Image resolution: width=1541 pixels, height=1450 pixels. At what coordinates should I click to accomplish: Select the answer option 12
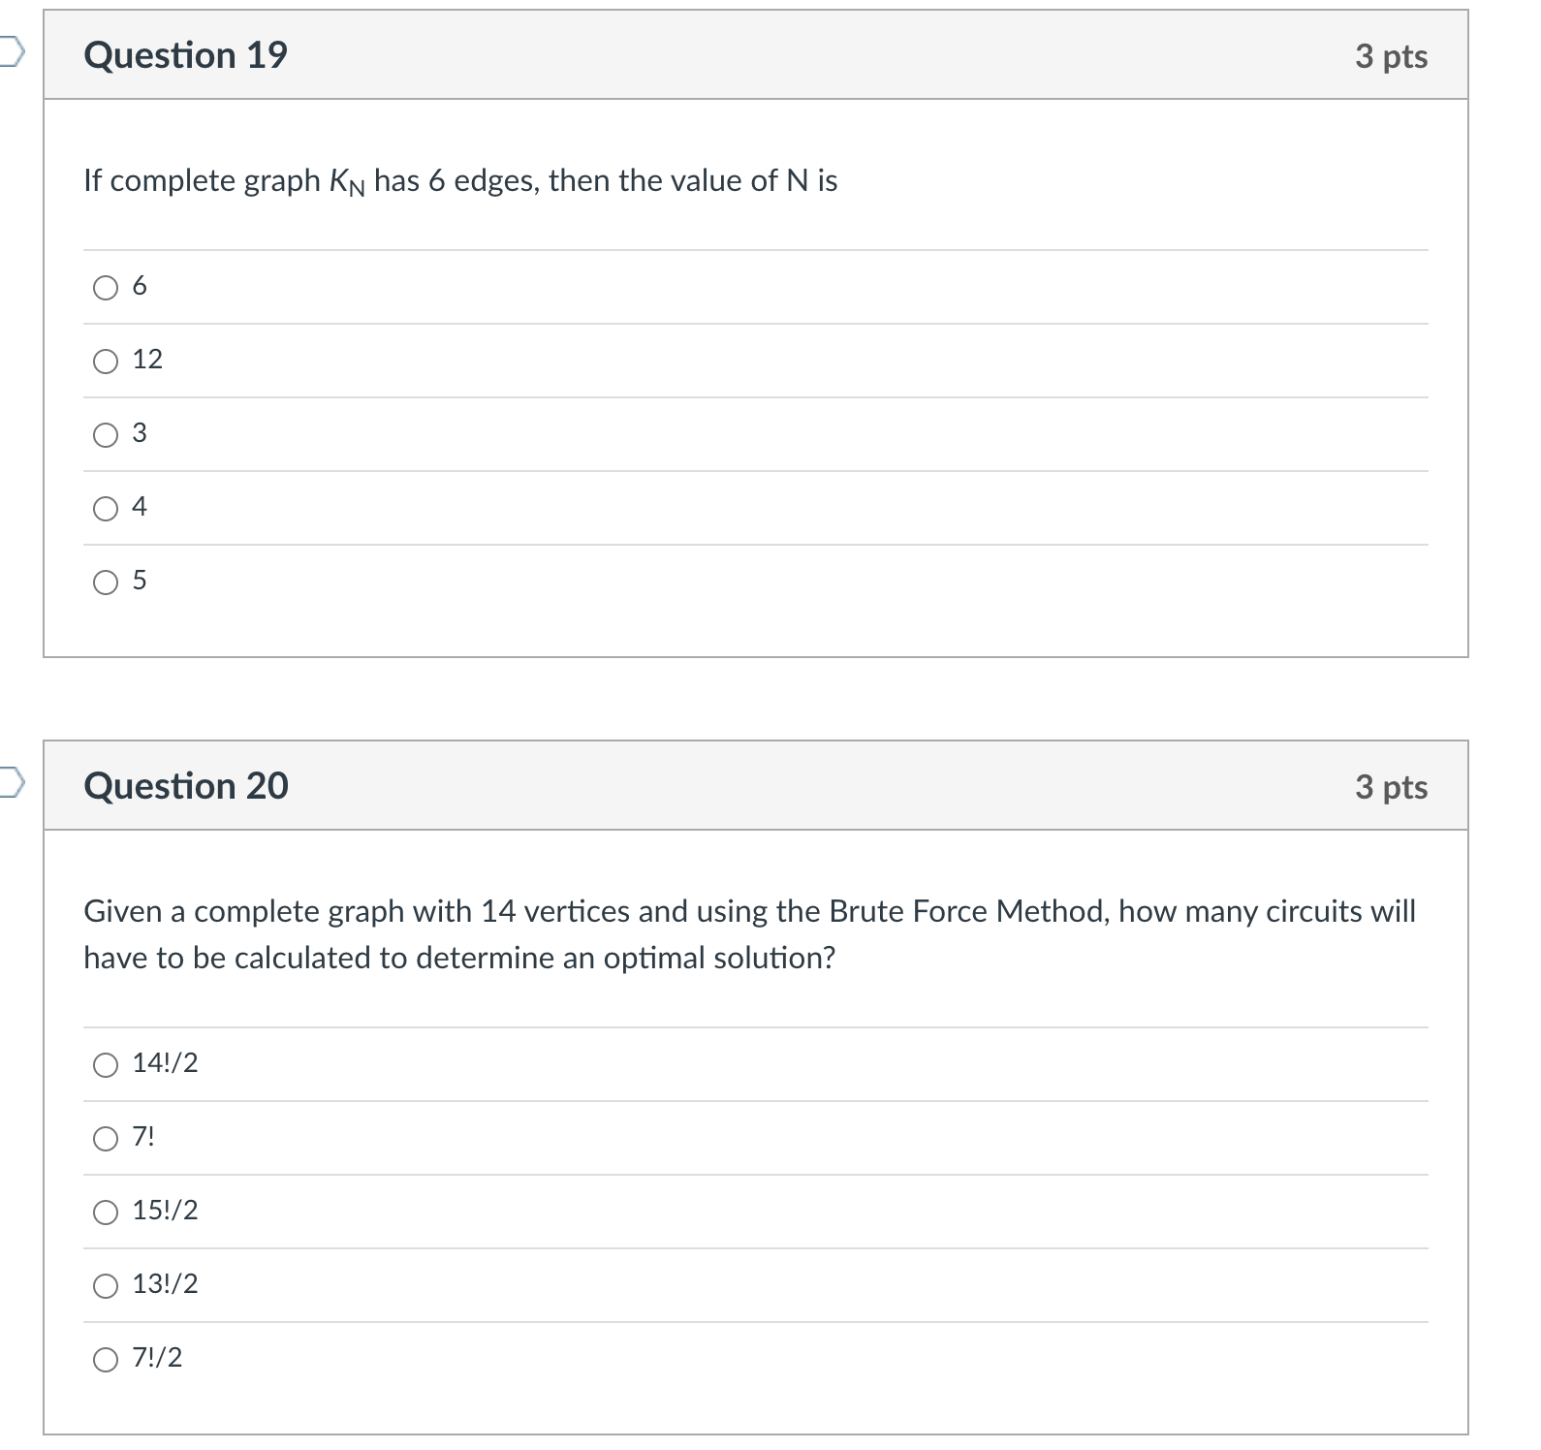[105, 361]
